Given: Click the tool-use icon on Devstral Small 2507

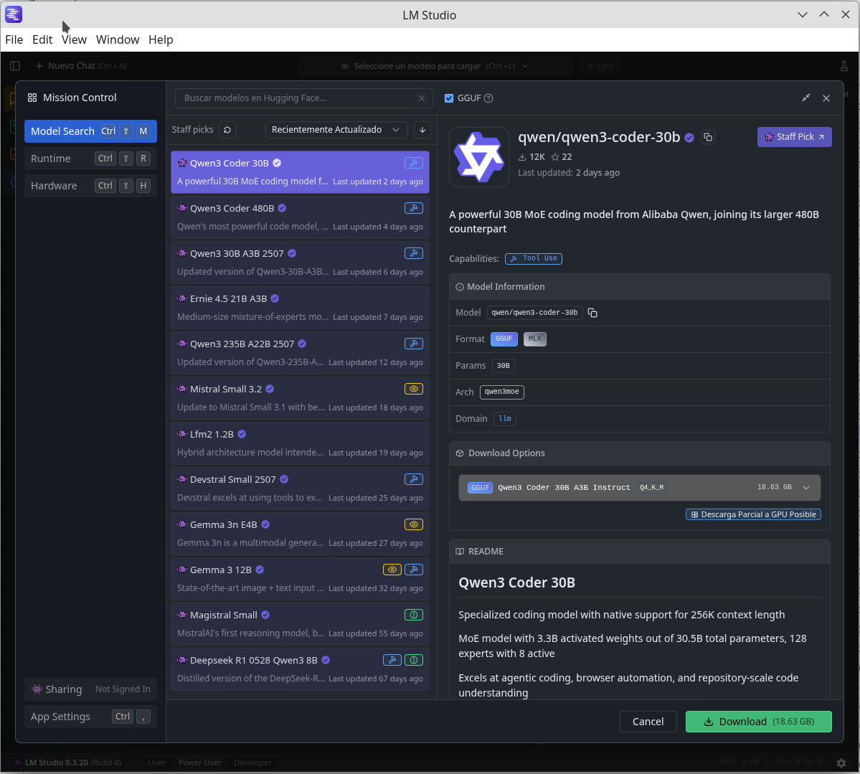Looking at the screenshot, I should pos(414,479).
